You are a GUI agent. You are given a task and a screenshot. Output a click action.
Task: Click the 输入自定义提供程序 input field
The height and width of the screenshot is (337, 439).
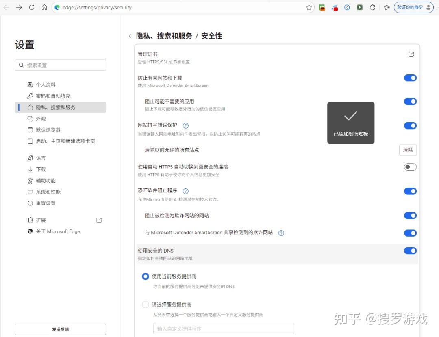pyautogui.click(x=224, y=328)
